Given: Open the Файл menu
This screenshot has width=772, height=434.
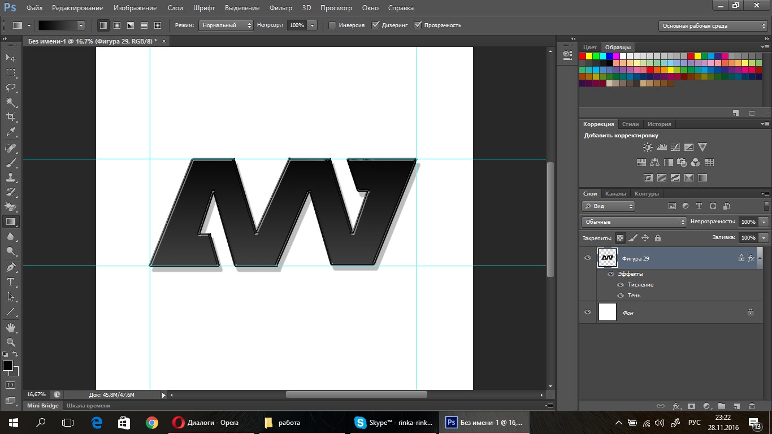Looking at the screenshot, I should click(34, 8).
